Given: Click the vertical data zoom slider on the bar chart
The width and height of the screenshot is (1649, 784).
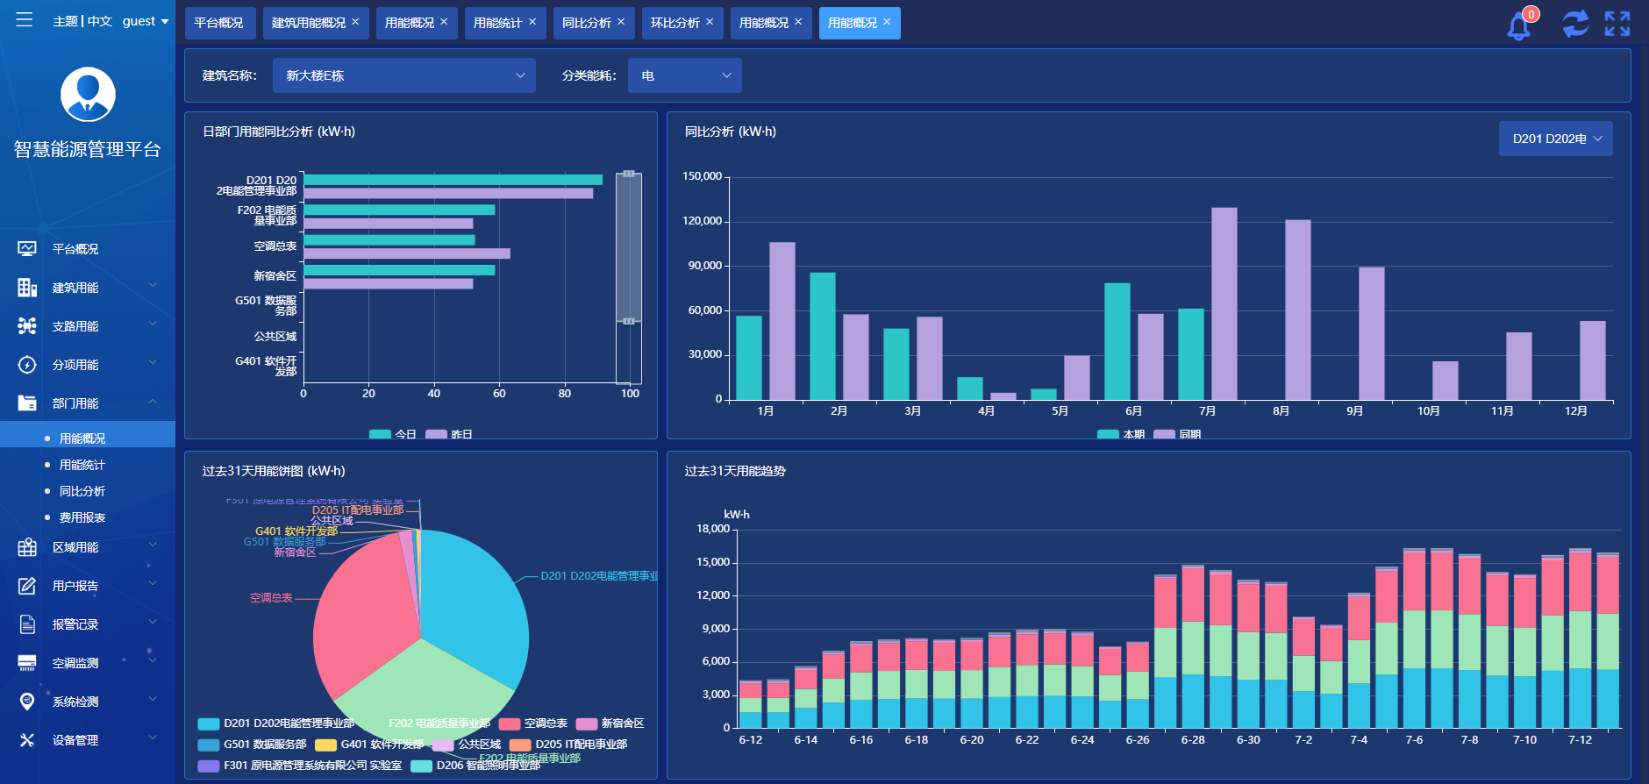Looking at the screenshot, I should pos(628,247).
